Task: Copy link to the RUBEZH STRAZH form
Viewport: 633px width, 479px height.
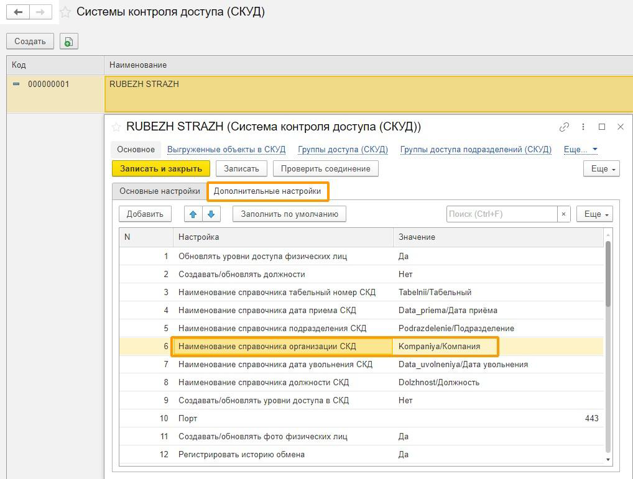Action: point(564,127)
